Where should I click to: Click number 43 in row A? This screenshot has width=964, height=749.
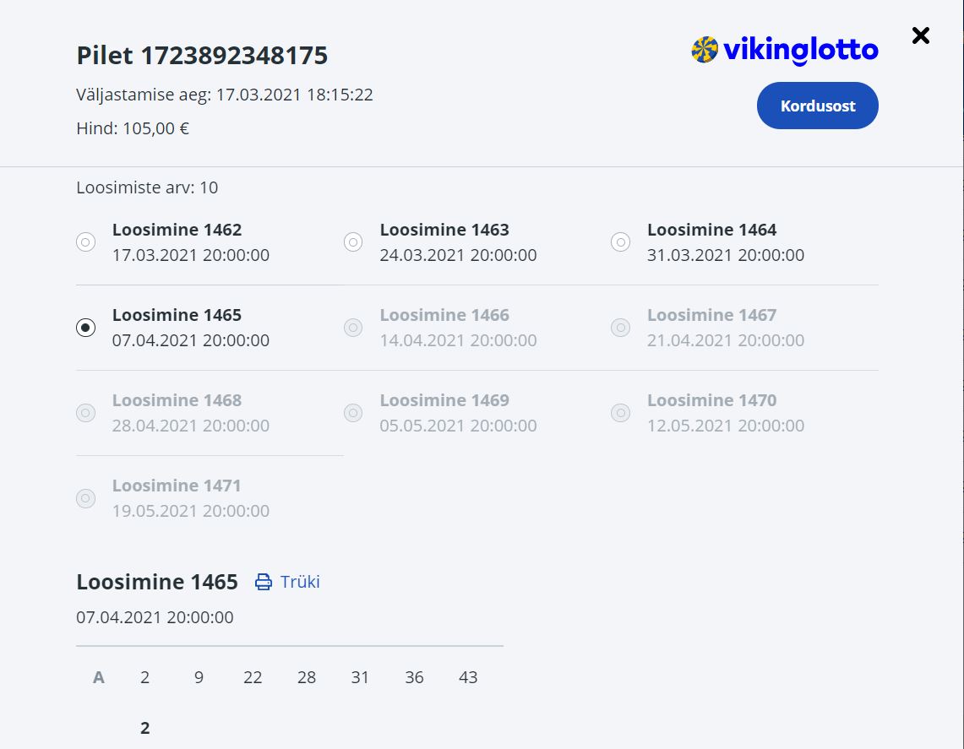click(468, 677)
